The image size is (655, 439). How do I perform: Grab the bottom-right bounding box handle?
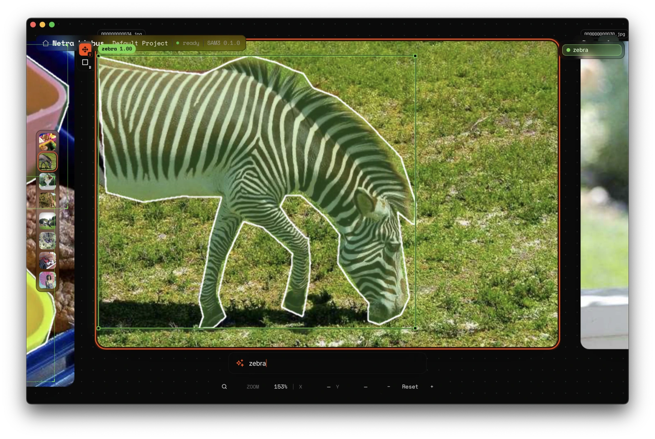[x=415, y=328]
